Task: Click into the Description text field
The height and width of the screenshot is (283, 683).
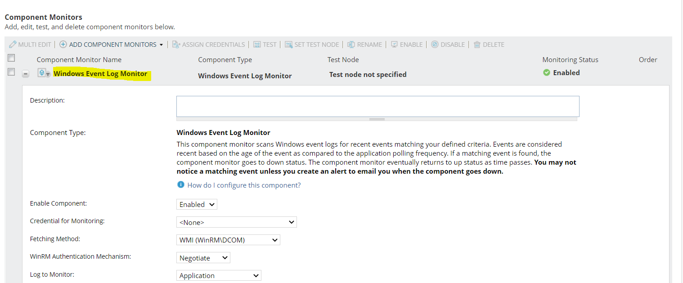Action: tap(377, 106)
